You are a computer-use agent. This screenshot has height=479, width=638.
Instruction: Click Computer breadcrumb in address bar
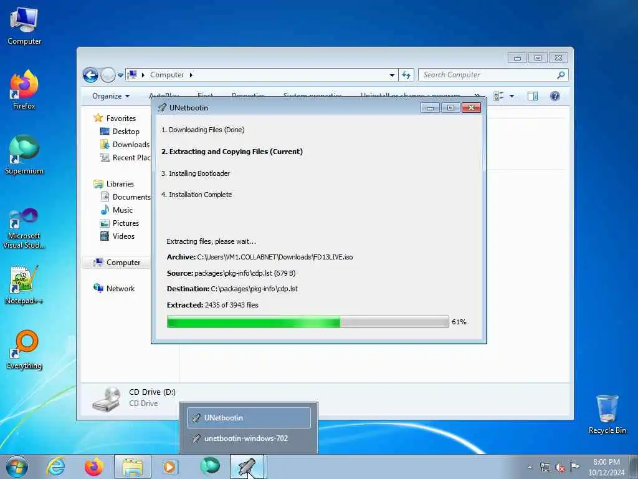tap(167, 75)
